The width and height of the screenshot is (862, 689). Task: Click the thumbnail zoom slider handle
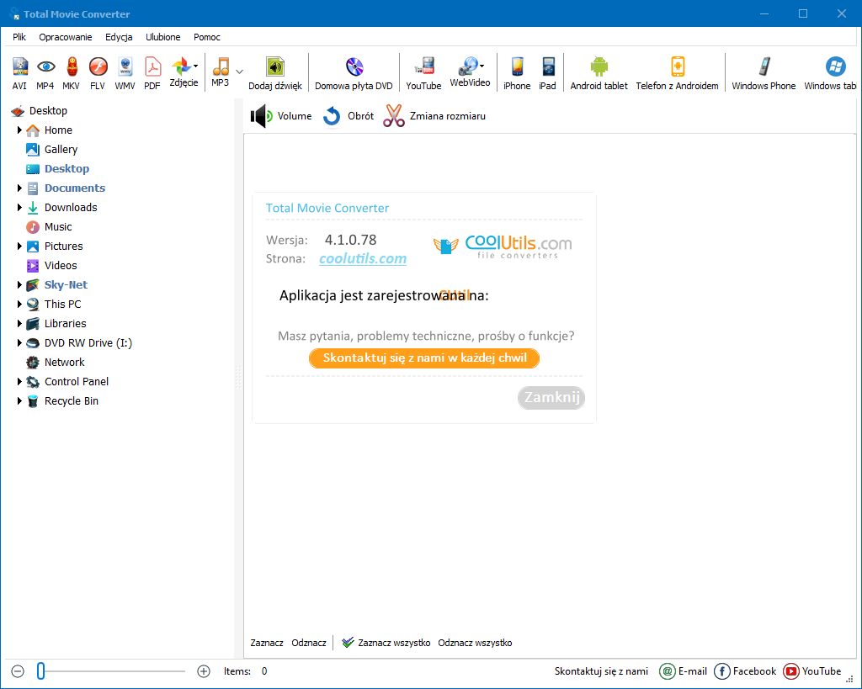[x=40, y=670]
